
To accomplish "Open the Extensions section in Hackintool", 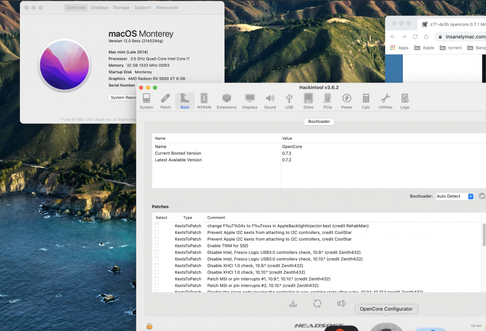I will coord(226,101).
